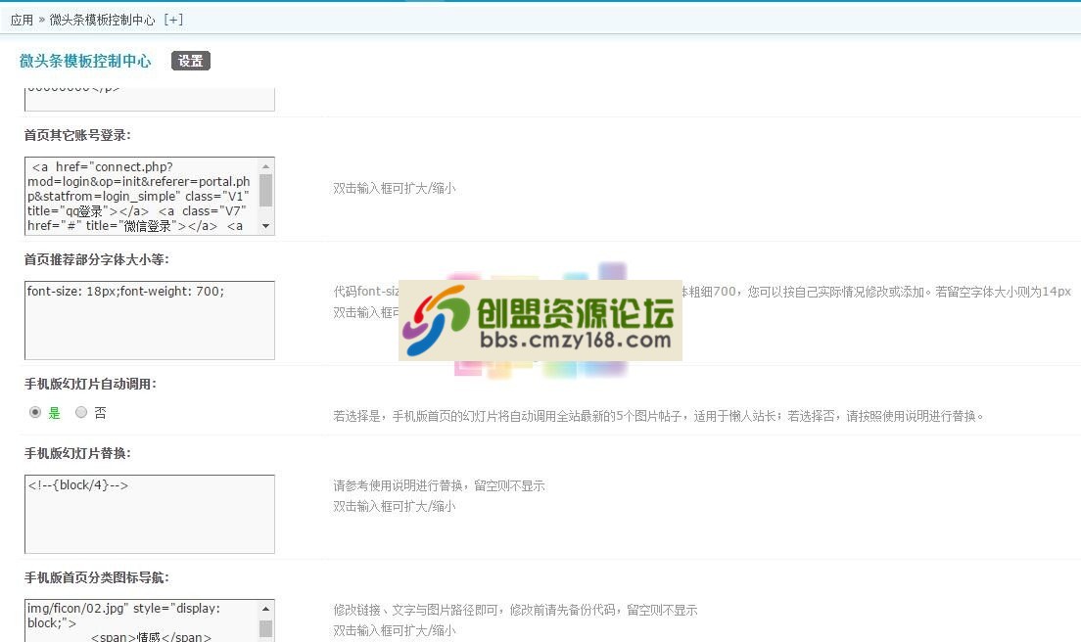Click the 若选择是 slideshow explanation text

(x=658, y=416)
